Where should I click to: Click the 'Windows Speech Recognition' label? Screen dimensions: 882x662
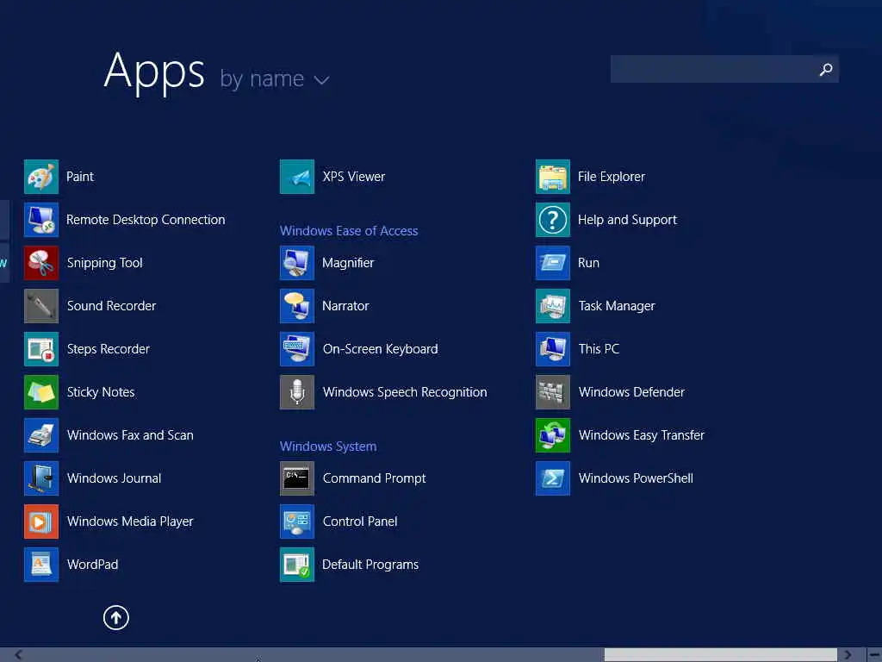click(x=405, y=392)
